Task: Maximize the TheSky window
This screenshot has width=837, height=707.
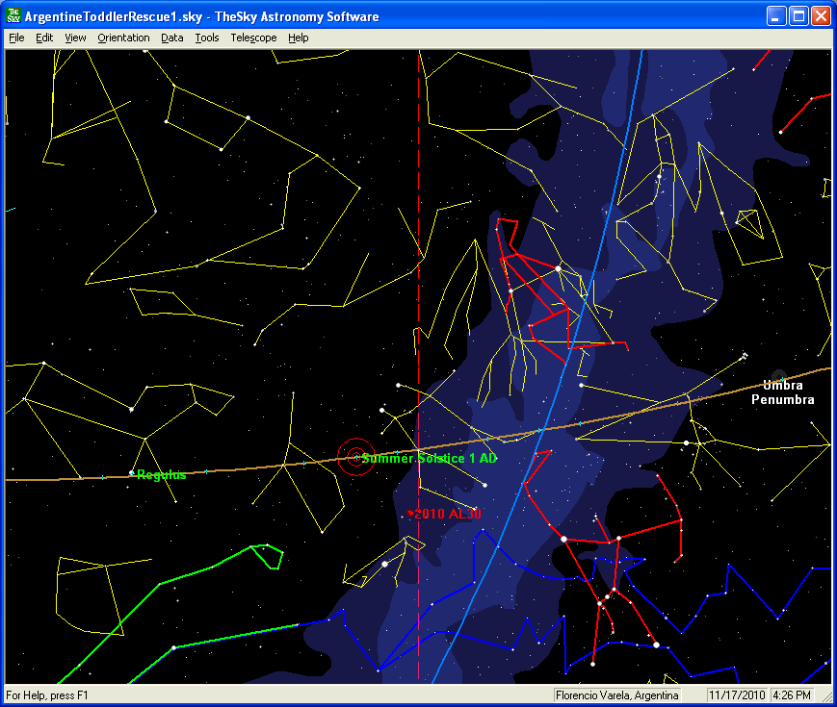Action: [x=798, y=16]
